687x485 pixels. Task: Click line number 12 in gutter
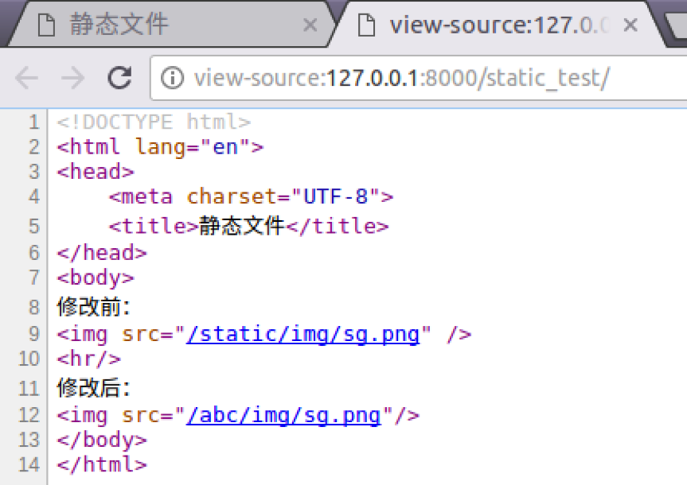pos(28,415)
